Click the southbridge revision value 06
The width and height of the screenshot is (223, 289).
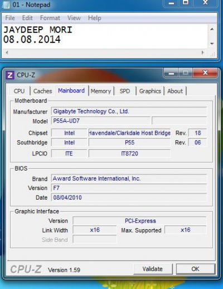(197, 143)
